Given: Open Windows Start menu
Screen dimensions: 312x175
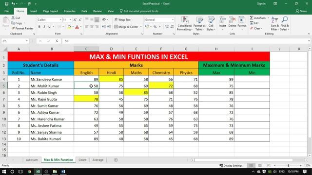Looking at the screenshot, I should (x=4, y=172).
